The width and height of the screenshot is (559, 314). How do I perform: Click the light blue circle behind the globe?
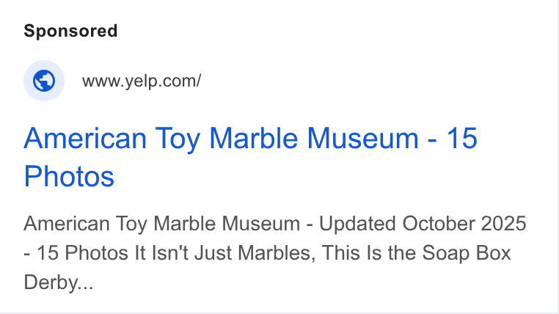coord(44,81)
